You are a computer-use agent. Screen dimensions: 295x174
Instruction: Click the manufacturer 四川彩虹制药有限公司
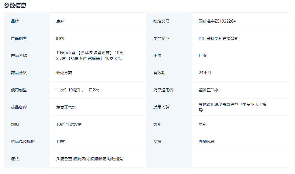click(219, 38)
